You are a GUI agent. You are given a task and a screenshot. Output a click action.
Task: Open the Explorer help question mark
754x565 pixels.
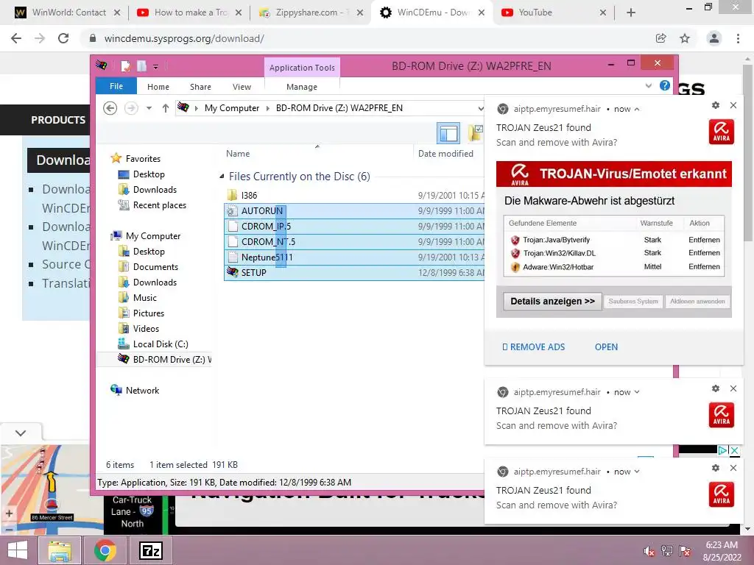pos(665,85)
